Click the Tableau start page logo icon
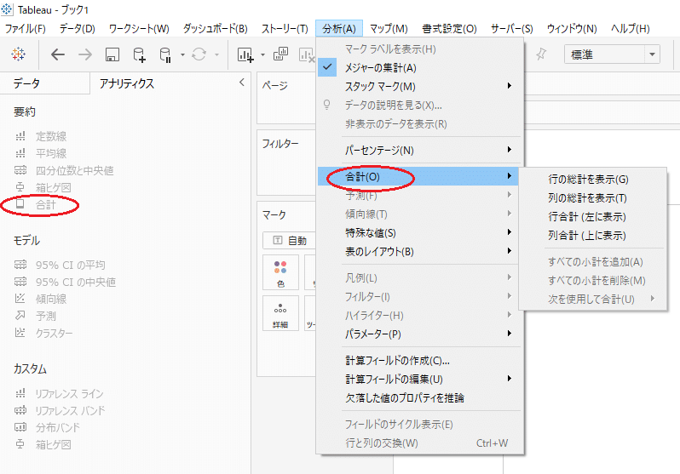680x474 pixels. tap(18, 54)
